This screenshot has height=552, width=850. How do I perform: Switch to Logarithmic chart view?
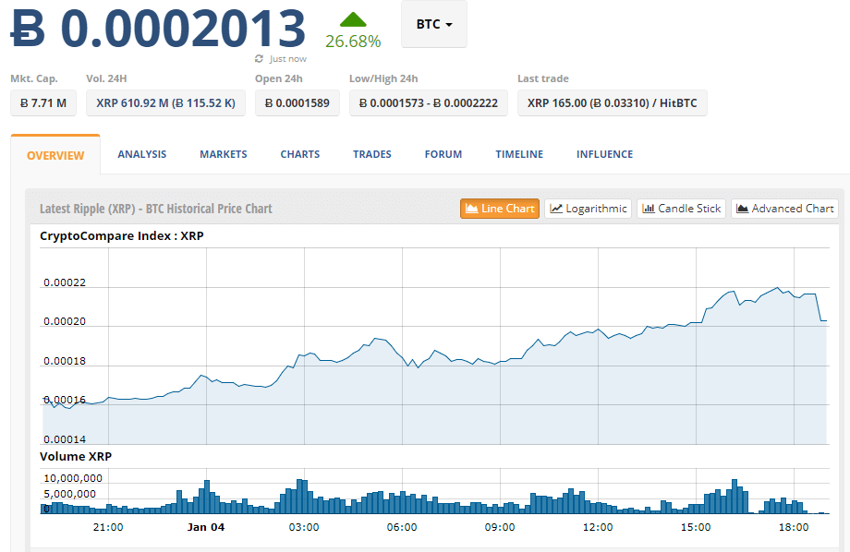(x=589, y=209)
